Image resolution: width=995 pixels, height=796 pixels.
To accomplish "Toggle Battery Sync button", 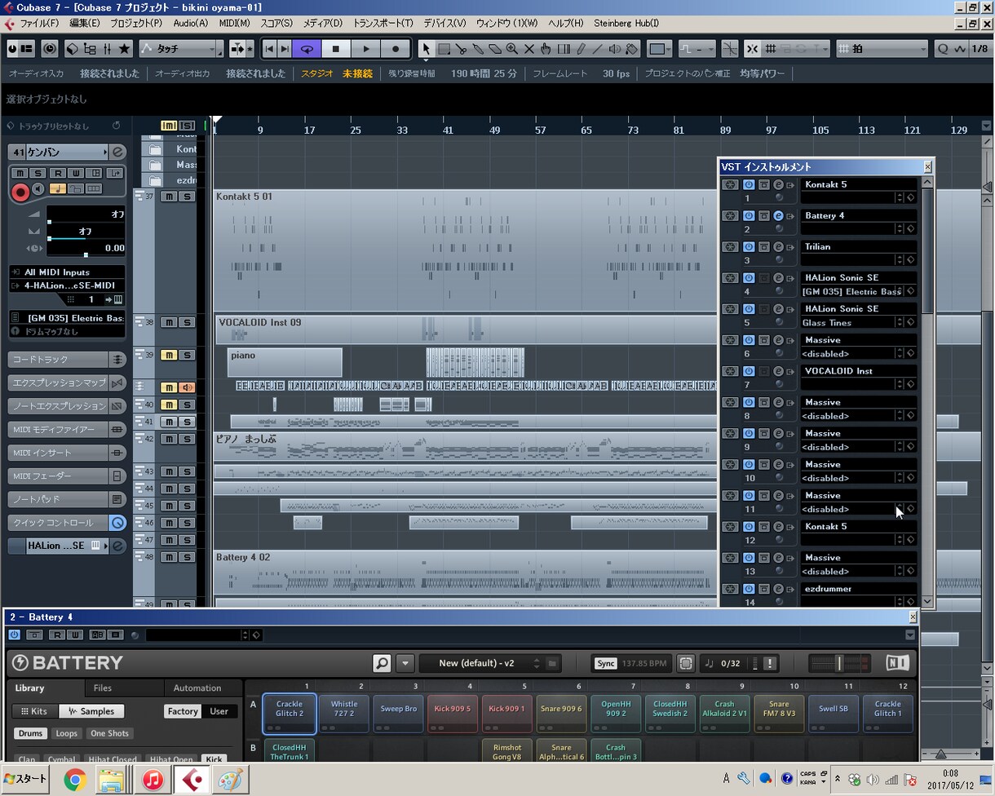I will [606, 663].
